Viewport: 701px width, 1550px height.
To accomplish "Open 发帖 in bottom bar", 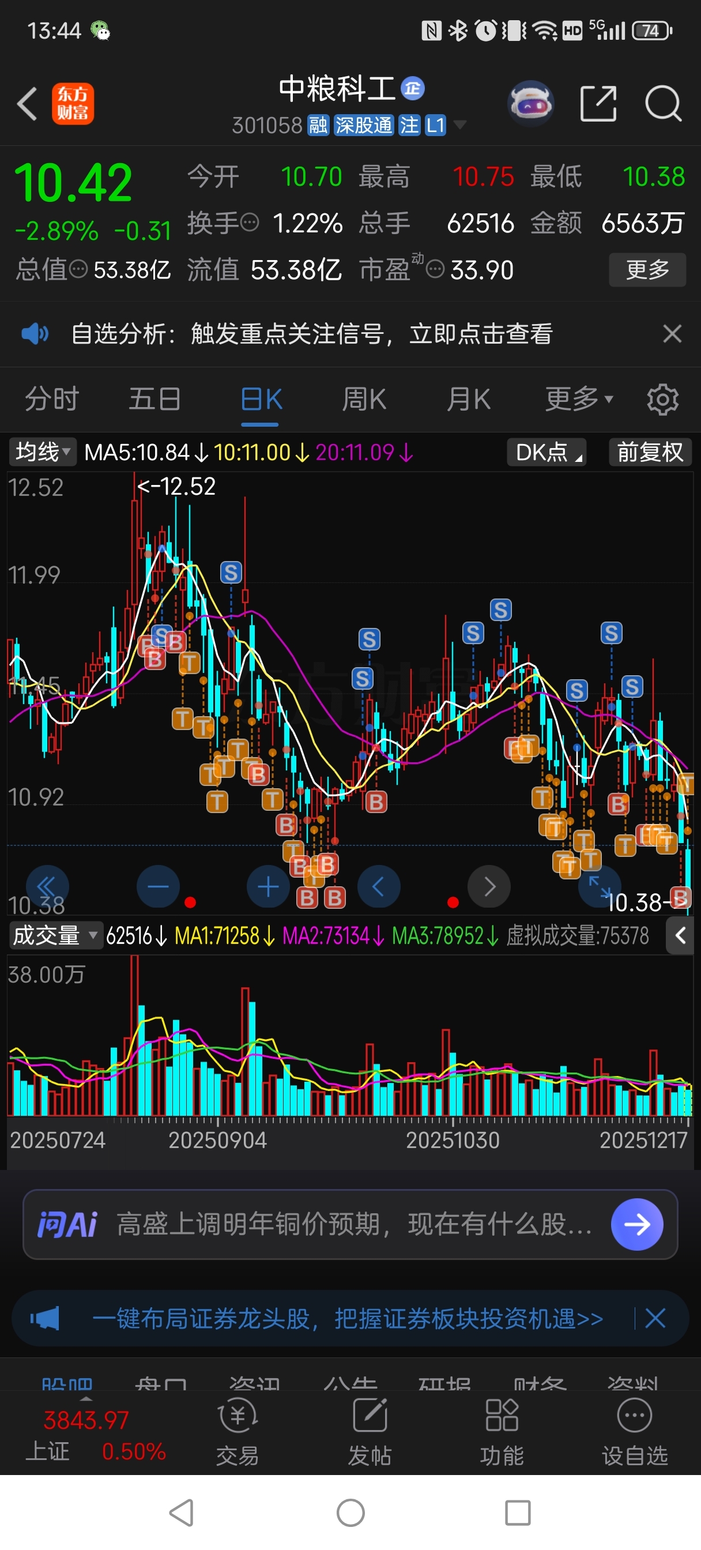I will (370, 1432).
